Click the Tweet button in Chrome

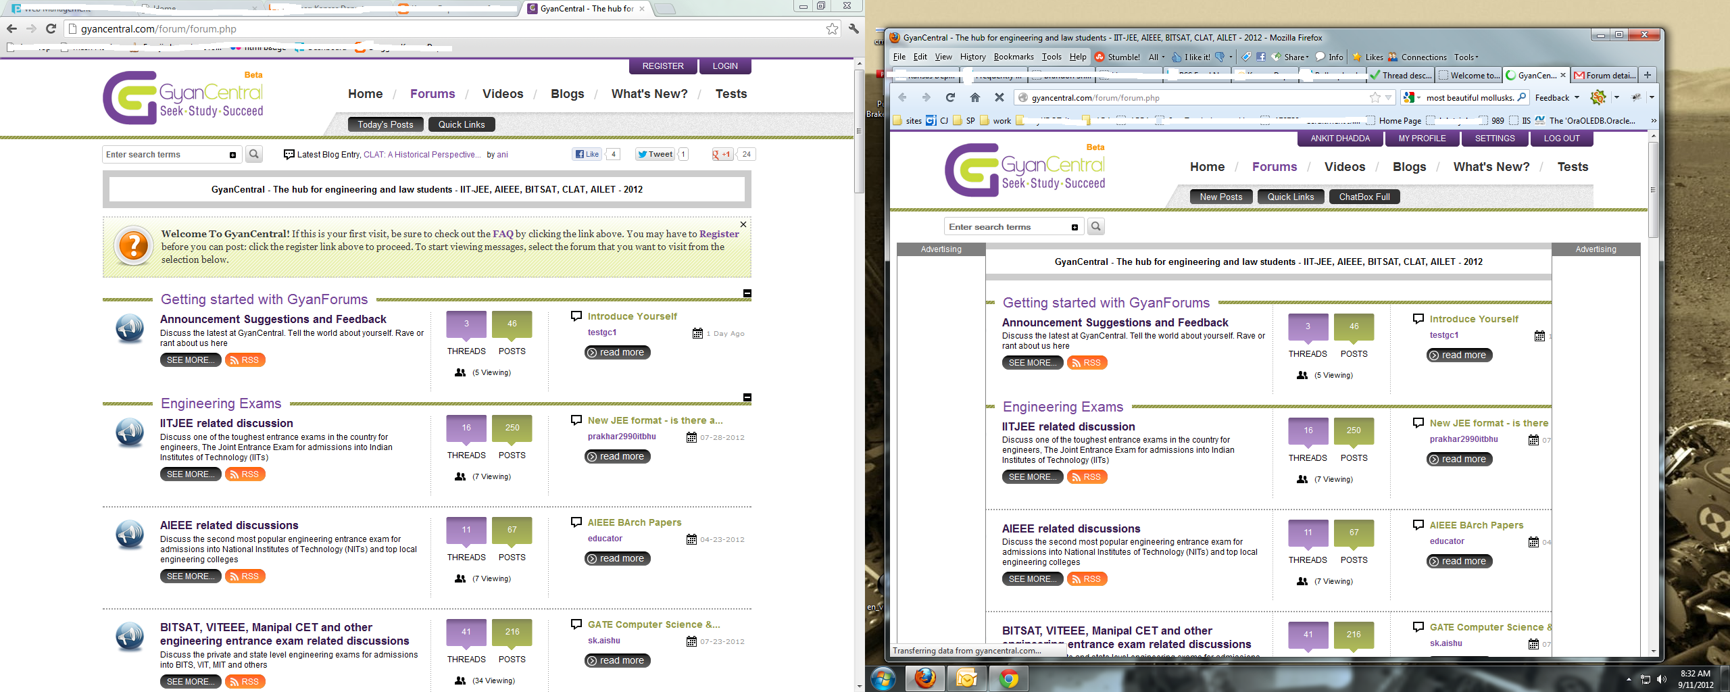655,154
